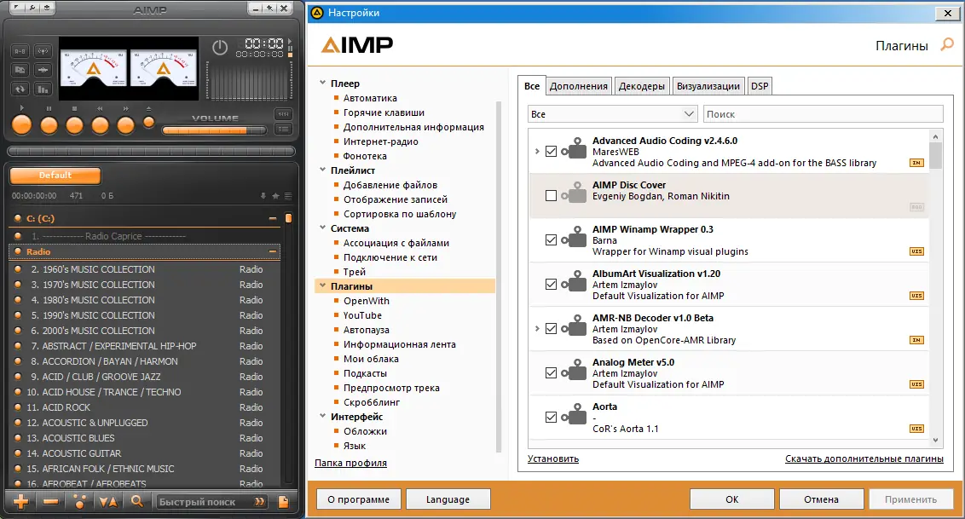The width and height of the screenshot is (965, 519).
Task: Open the О программе dialog button
Action: [x=359, y=499]
